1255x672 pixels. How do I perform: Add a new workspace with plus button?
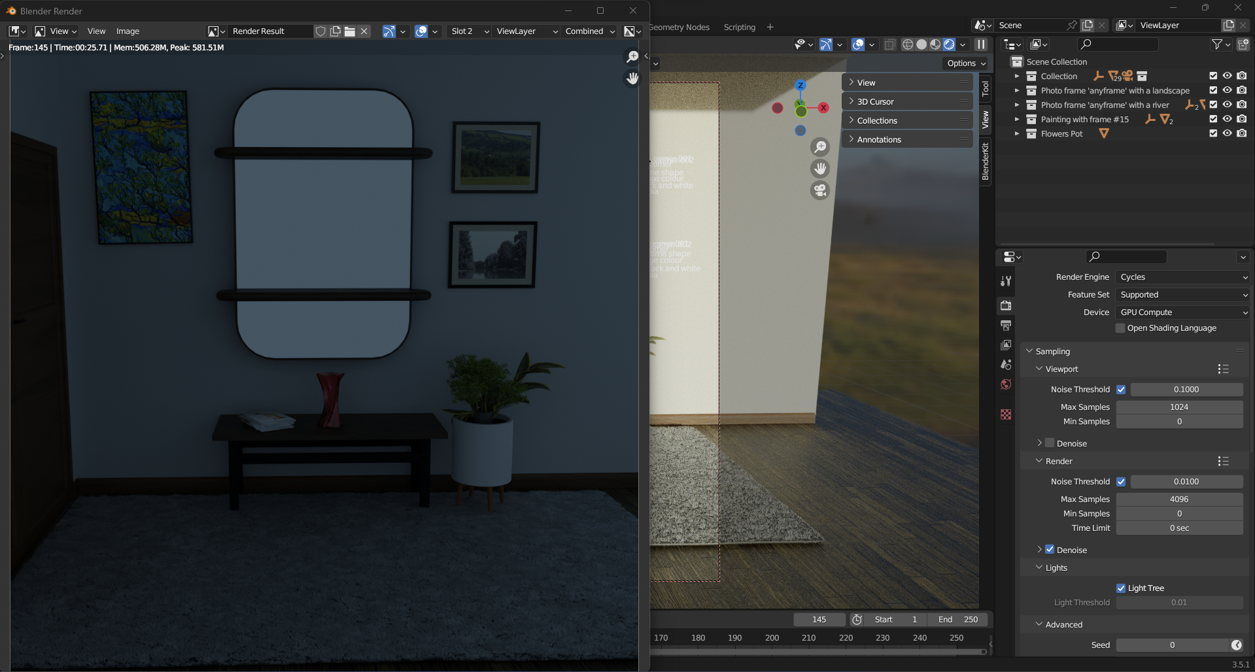[x=770, y=27]
